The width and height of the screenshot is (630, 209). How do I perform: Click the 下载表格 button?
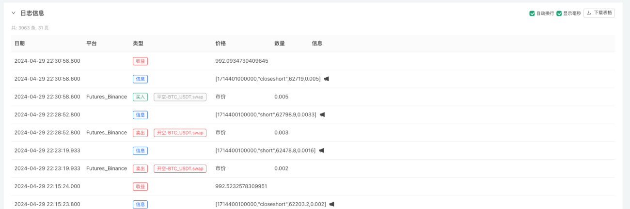coord(599,13)
